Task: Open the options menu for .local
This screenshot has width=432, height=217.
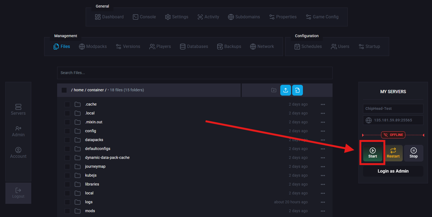Action: coord(323,113)
